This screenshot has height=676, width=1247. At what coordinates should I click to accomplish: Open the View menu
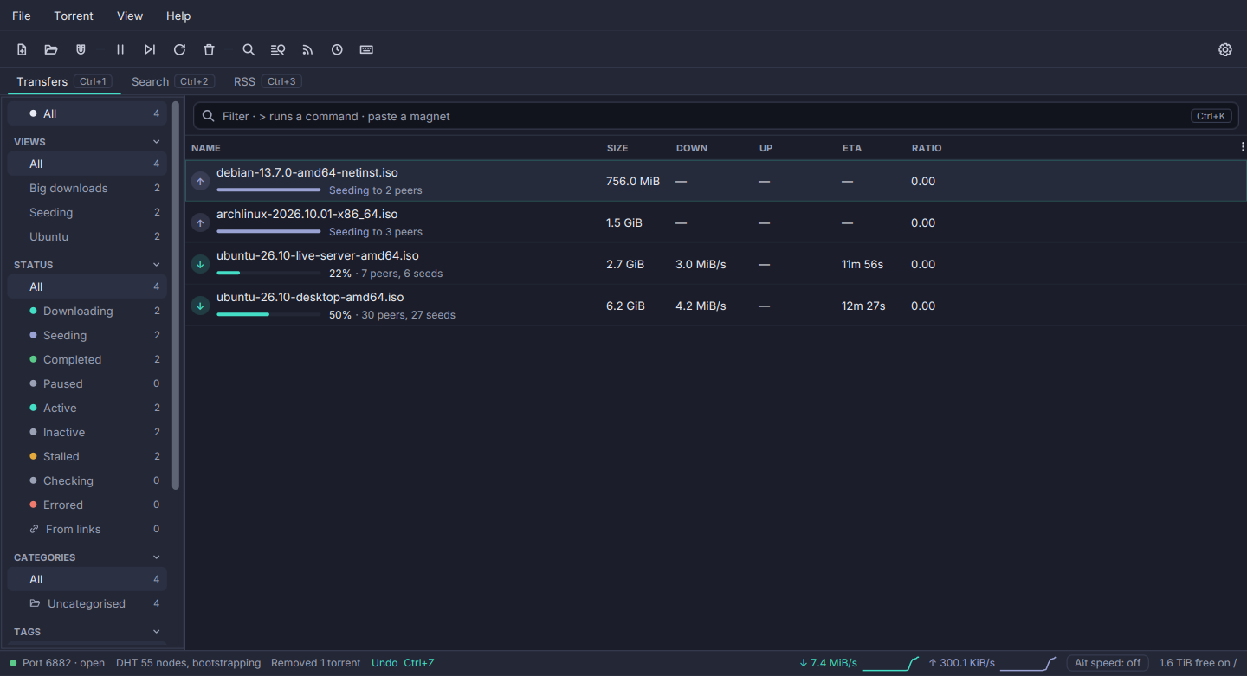tap(130, 16)
